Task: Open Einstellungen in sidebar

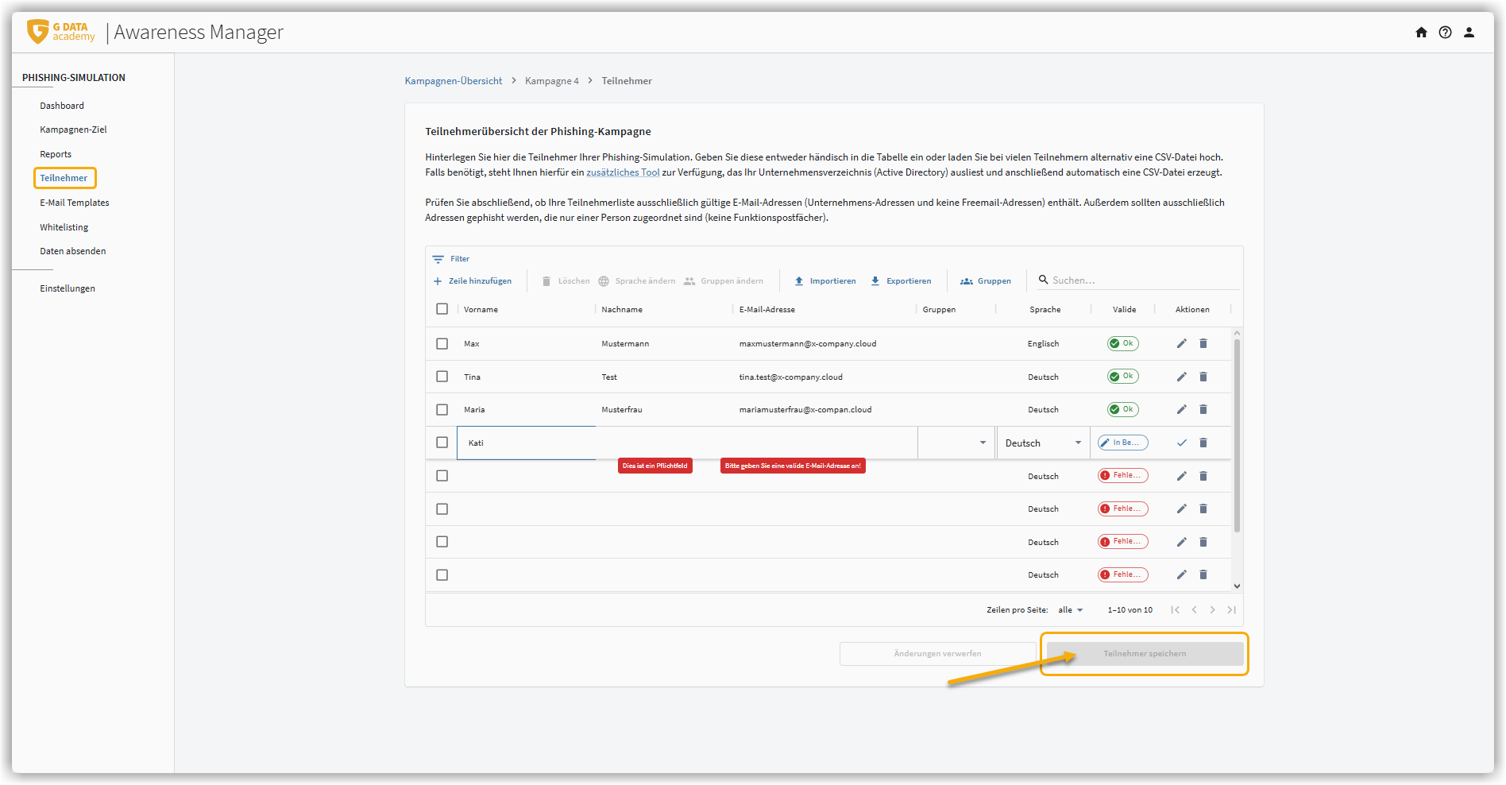Action: point(68,288)
